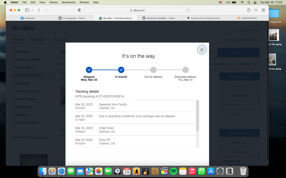Open the Photos app in dock
The height and width of the screenshot is (178, 286).
click(x=99, y=171)
